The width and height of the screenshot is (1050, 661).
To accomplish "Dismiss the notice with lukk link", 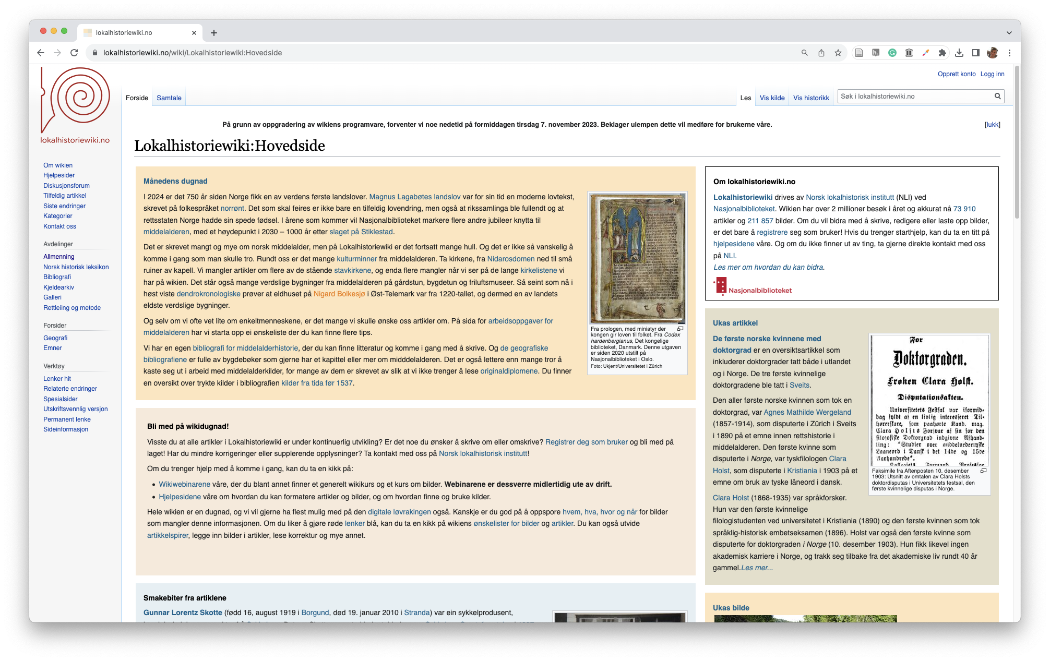I will [992, 124].
